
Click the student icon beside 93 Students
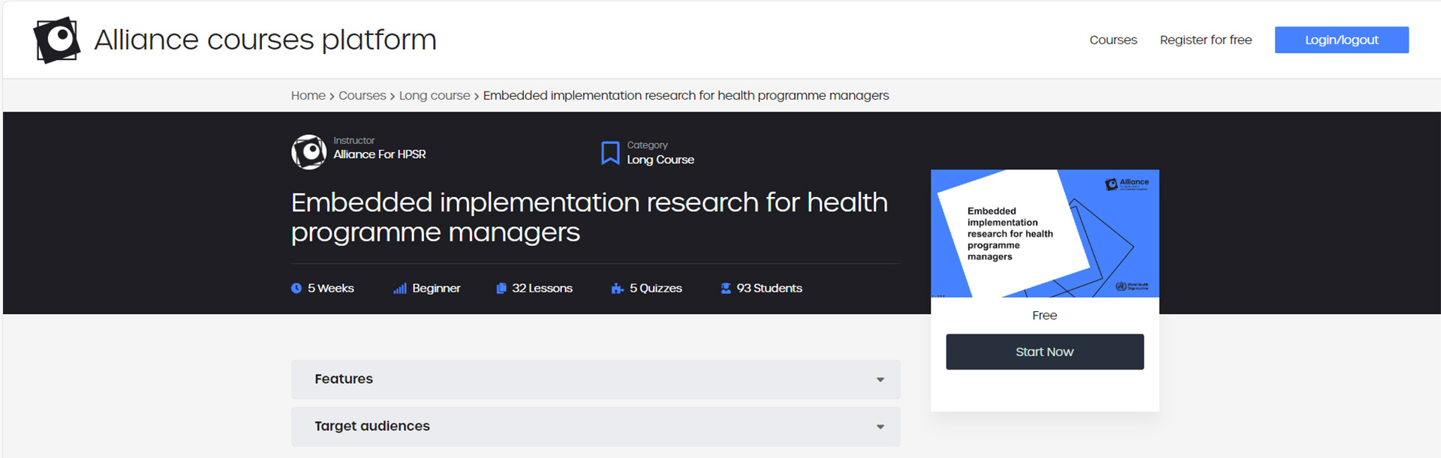point(726,289)
